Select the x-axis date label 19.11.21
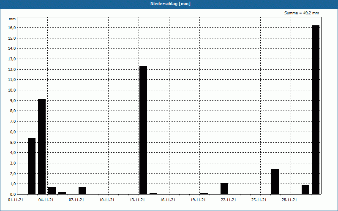The height and width of the screenshot is (211, 338). click(x=198, y=200)
